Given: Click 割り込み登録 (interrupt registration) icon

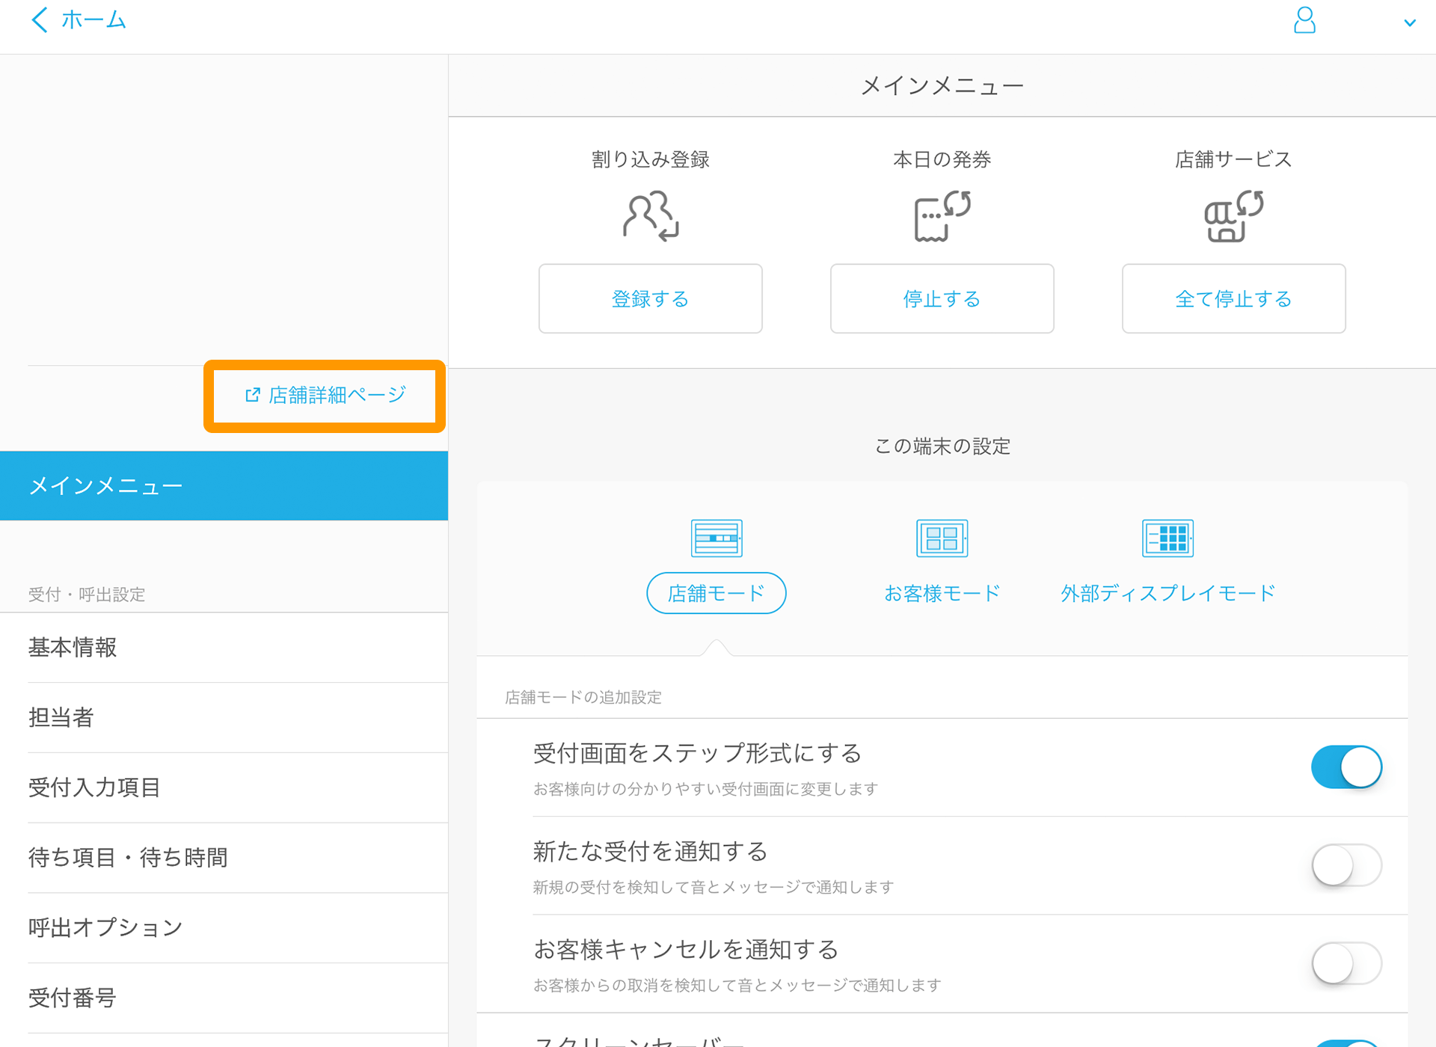Looking at the screenshot, I should (649, 216).
